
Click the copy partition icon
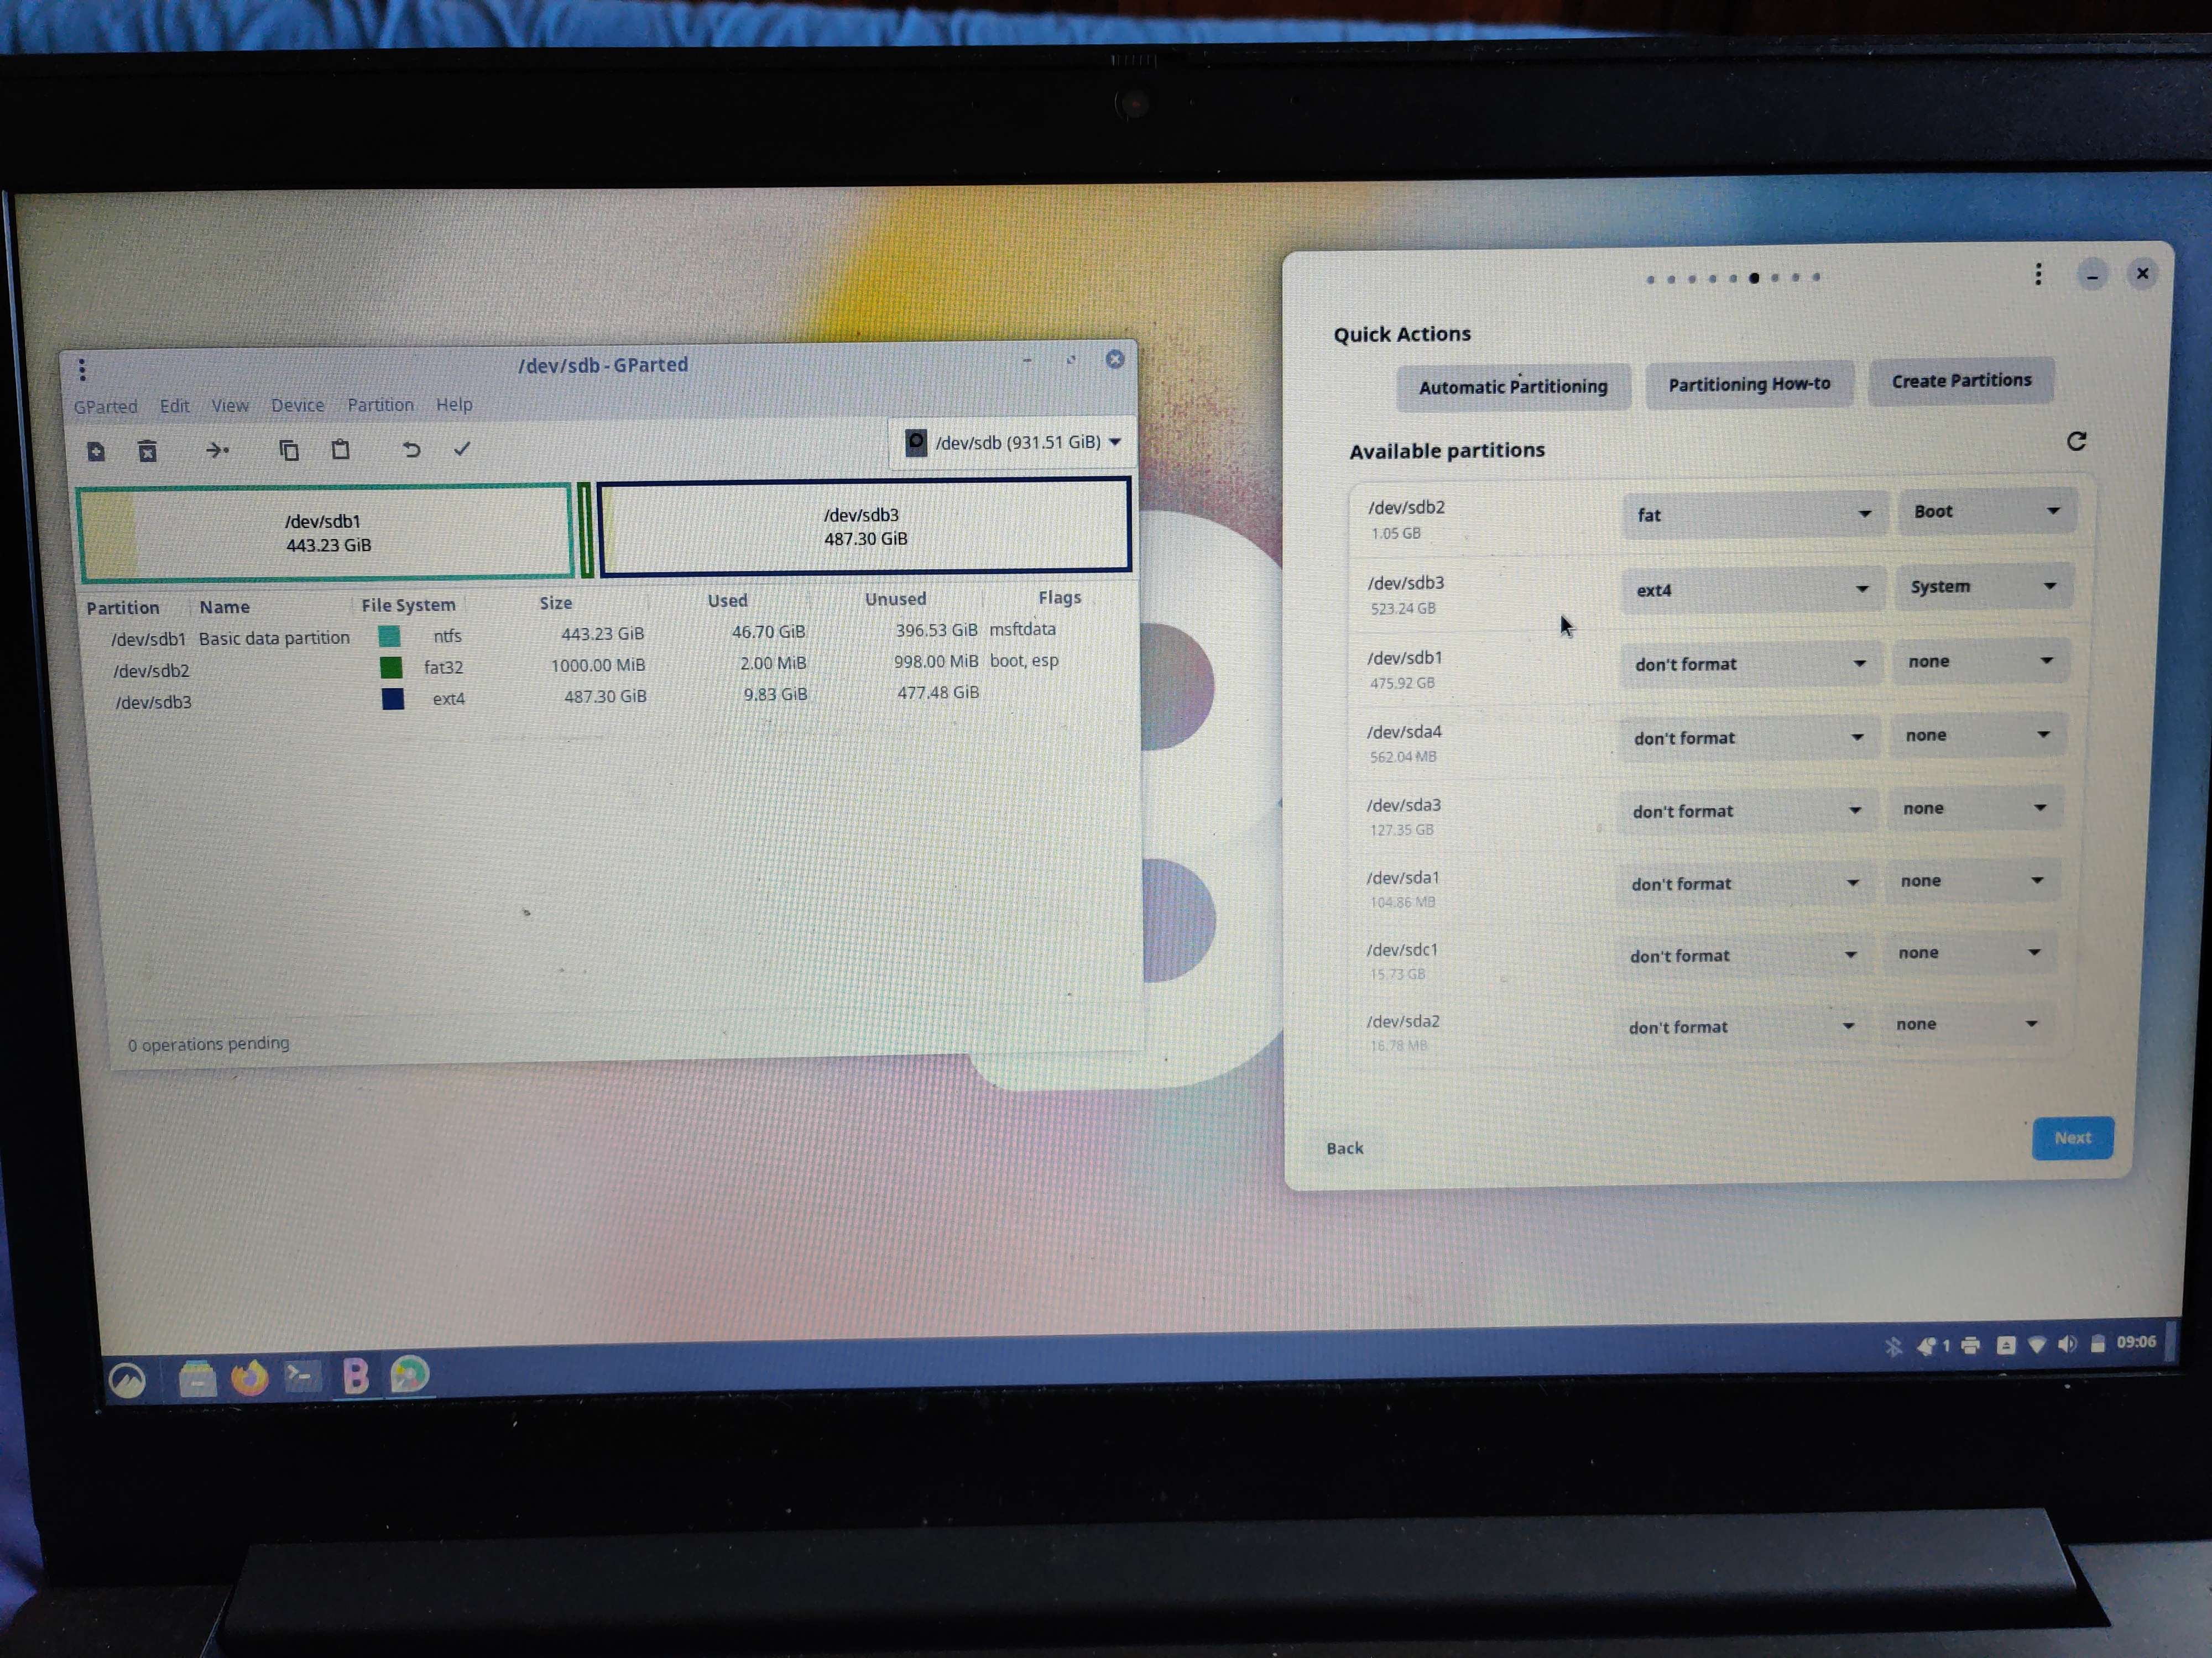pyautogui.click(x=289, y=450)
